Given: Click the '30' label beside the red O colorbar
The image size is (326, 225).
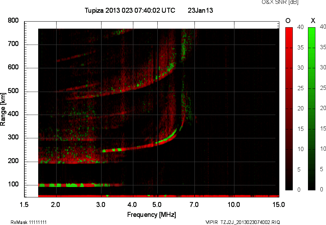Looking at the screenshot, I should tap(301, 68).
